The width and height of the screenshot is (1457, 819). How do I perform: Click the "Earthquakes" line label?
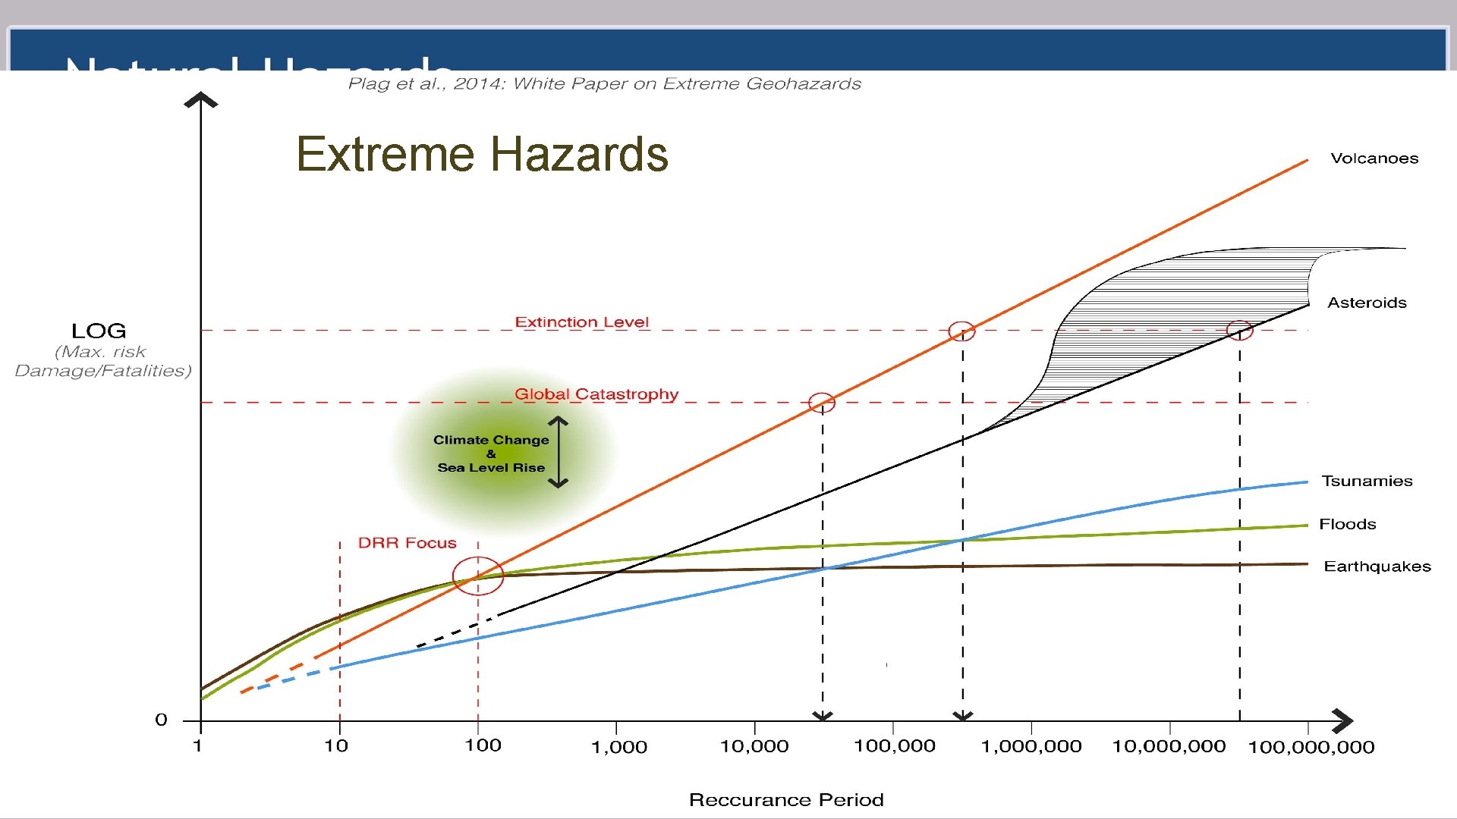click(1377, 566)
